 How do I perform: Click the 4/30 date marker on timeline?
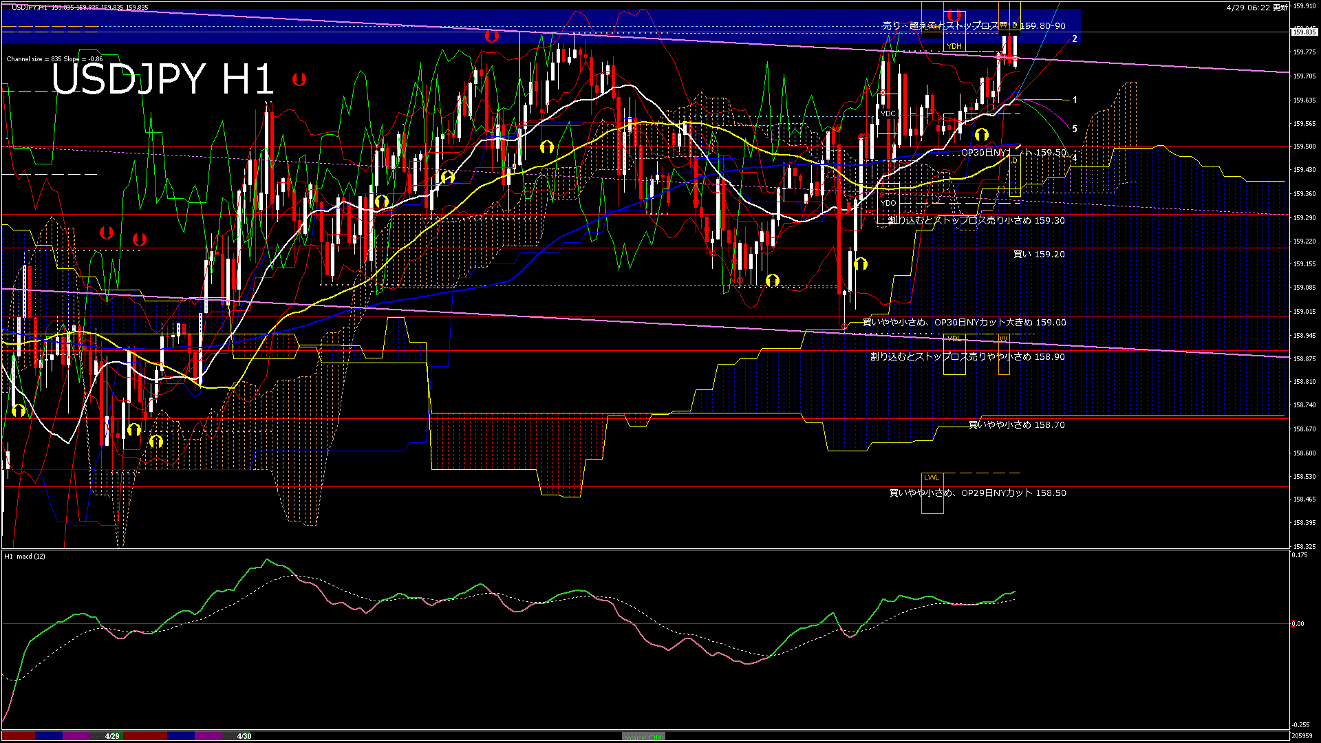click(x=244, y=736)
